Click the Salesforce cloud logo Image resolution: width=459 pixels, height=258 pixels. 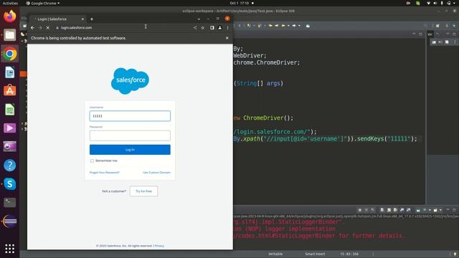pos(130,81)
